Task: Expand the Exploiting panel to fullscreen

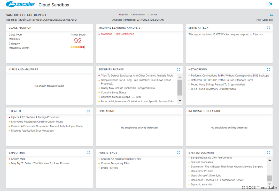Action: pos(89,152)
